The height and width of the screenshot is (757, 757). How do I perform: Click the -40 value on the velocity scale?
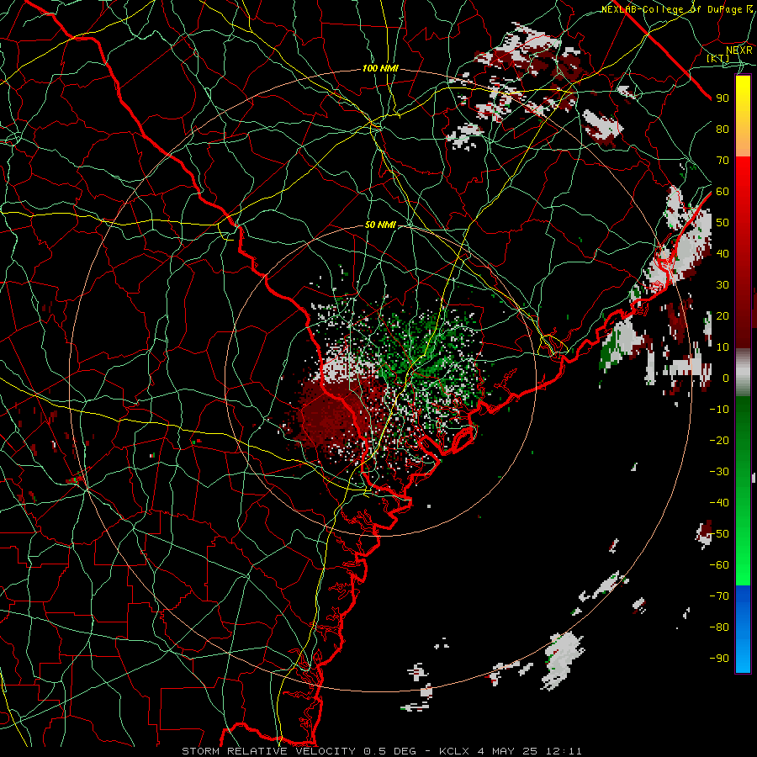719,503
